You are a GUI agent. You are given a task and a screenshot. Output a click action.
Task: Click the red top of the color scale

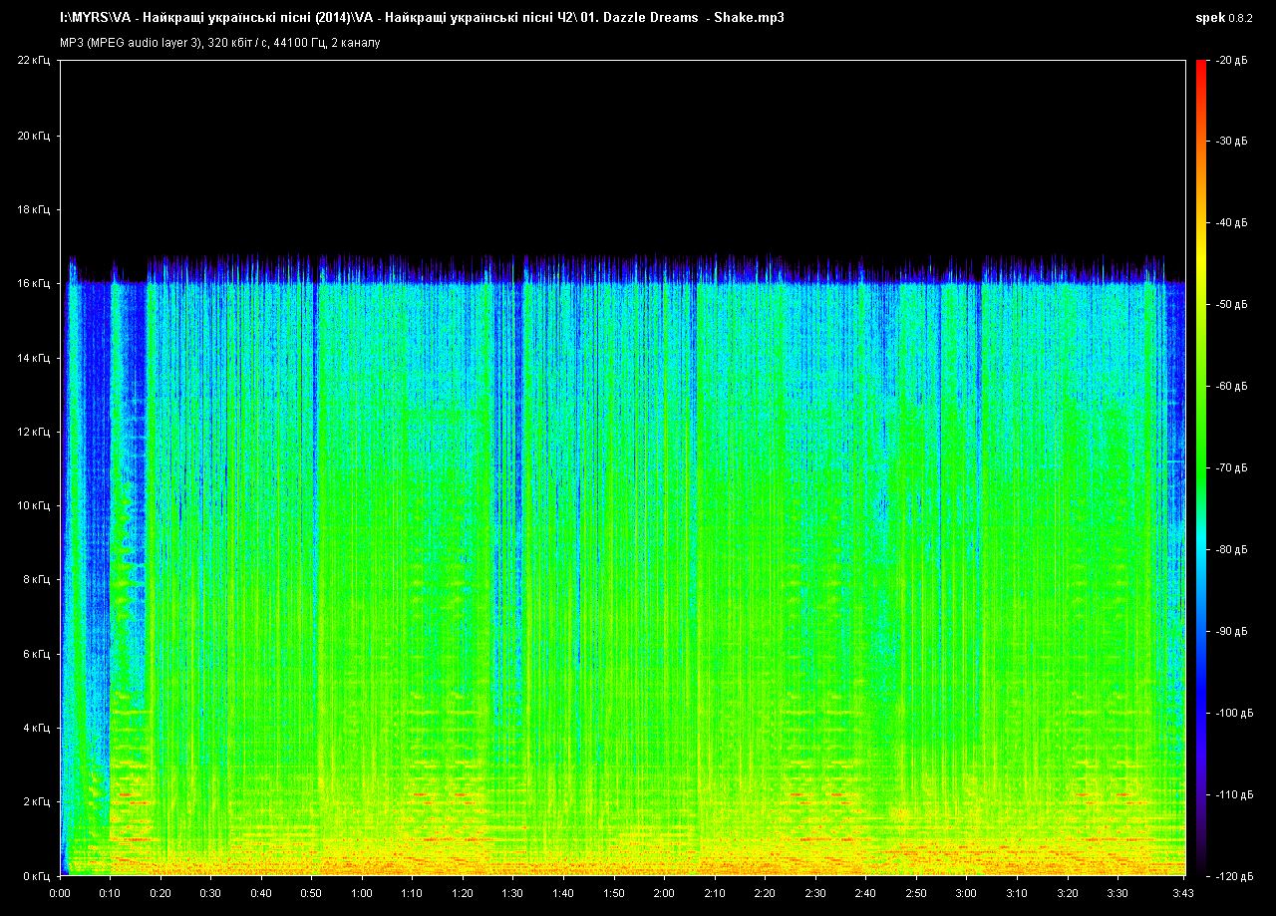coord(1200,66)
